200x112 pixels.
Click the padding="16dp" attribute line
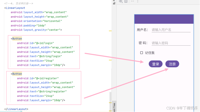click(28, 25)
